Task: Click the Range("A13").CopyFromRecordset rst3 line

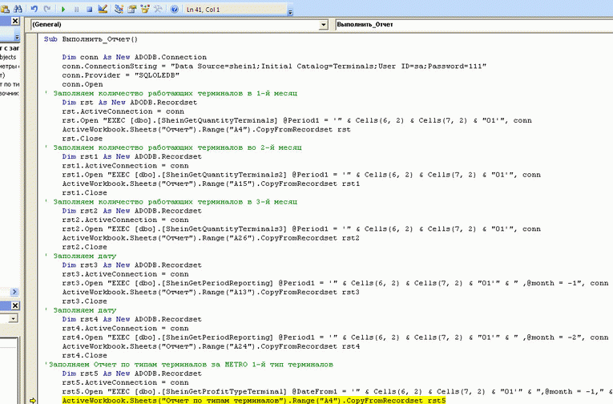Action: pyautogui.click(x=211, y=292)
